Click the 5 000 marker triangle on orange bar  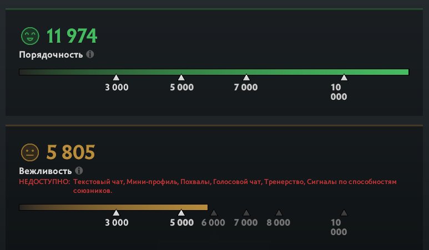(181, 213)
